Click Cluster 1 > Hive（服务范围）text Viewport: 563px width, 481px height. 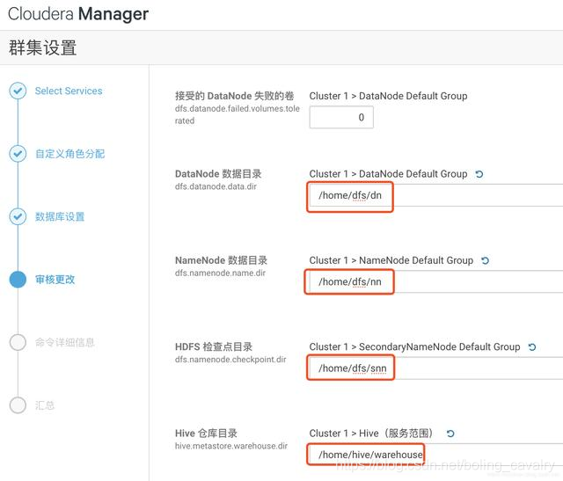[371, 434]
